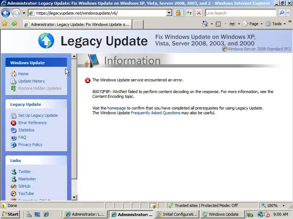The width and height of the screenshot is (293, 219).
Task: View security report via lock icon
Action: coord(178,13)
